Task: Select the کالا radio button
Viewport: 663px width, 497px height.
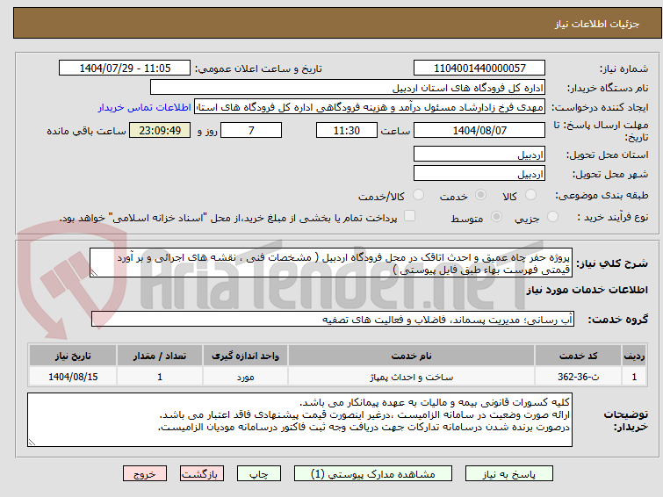Action: pos(530,195)
